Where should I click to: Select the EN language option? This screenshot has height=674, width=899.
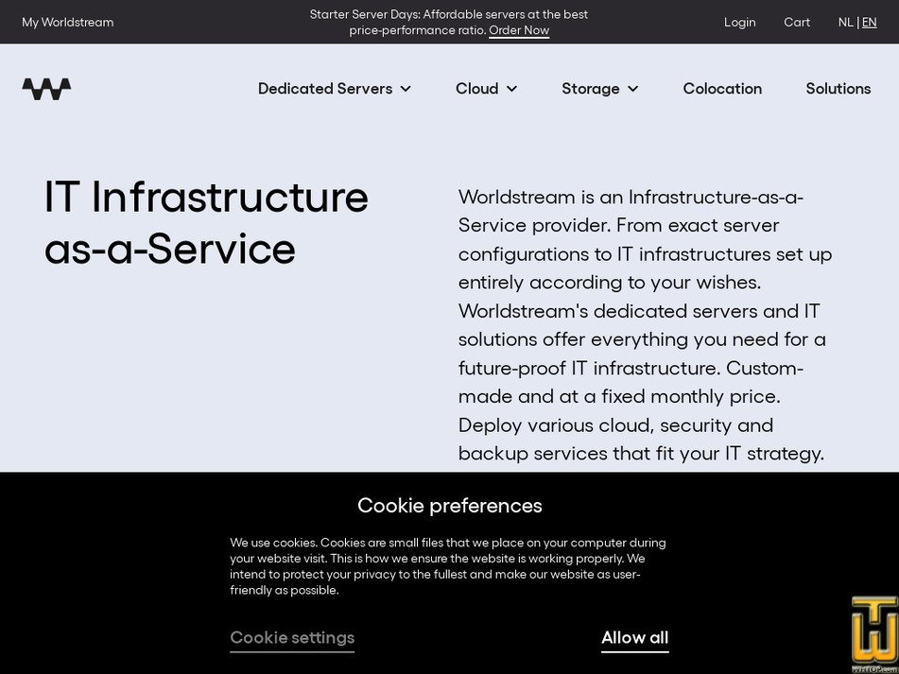(870, 22)
